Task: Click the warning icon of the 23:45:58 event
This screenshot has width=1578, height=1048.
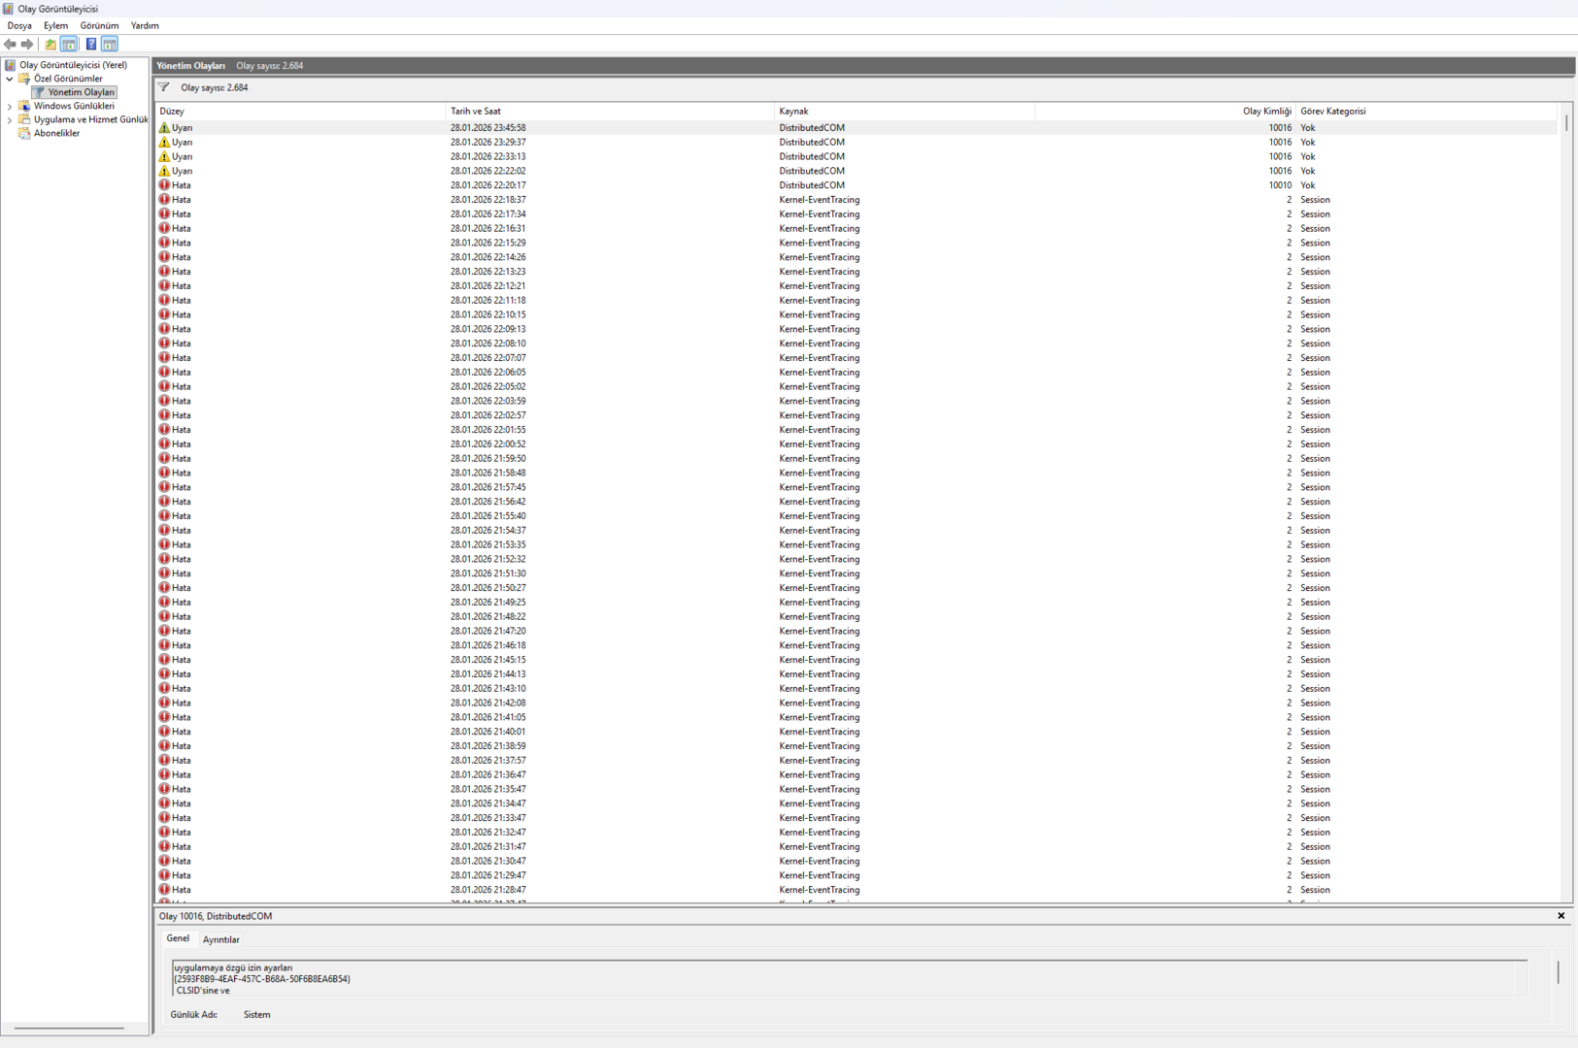Action: click(x=164, y=127)
